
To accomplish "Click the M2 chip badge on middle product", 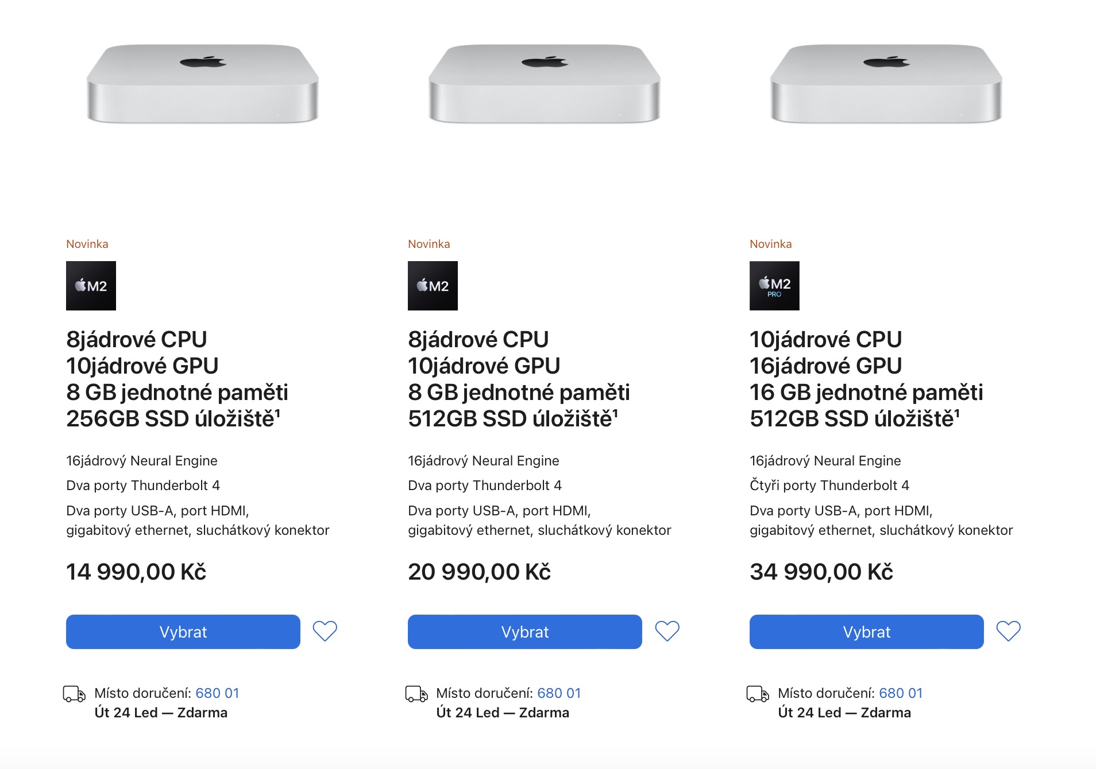I will coord(433,285).
